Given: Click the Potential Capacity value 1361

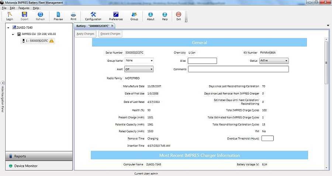Looking at the screenshot, I should pos(151,124).
